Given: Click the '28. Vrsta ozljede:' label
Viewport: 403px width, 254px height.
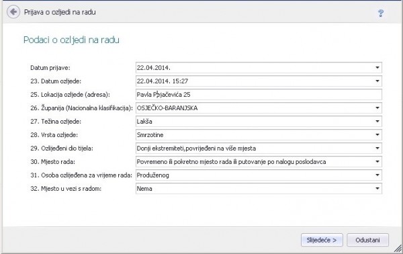Looking at the screenshot, I should click(x=54, y=134).
